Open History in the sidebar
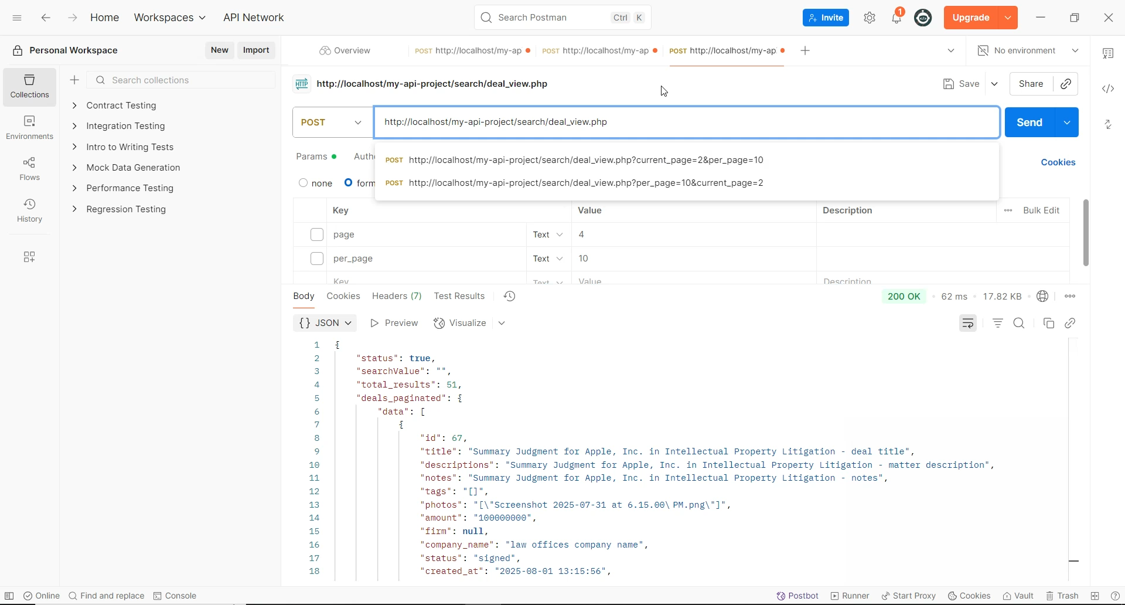 pos(29,210)
